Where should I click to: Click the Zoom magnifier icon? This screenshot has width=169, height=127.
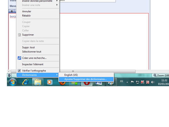155,75
